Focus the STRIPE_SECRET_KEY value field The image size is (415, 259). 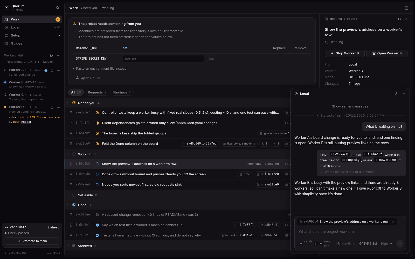pyautogui.click(x=163, y=59)
